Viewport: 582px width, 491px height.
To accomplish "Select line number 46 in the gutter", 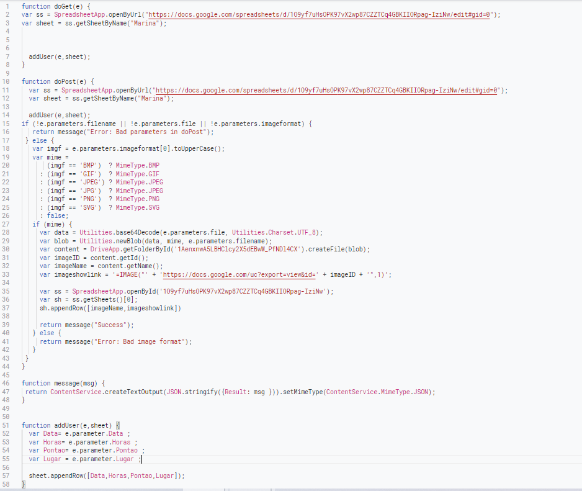I will [6, 384].
